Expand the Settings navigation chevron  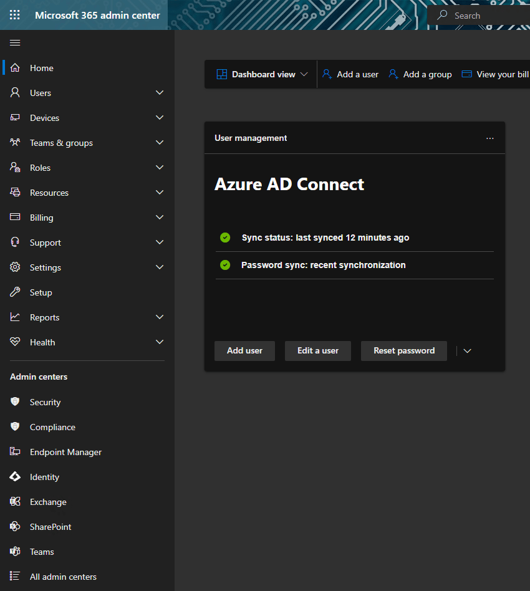160,267
